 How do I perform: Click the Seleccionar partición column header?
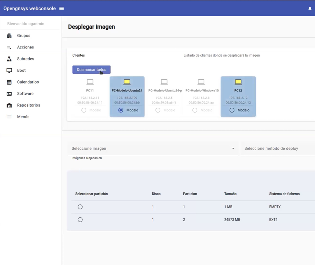(x=92, y=194)
